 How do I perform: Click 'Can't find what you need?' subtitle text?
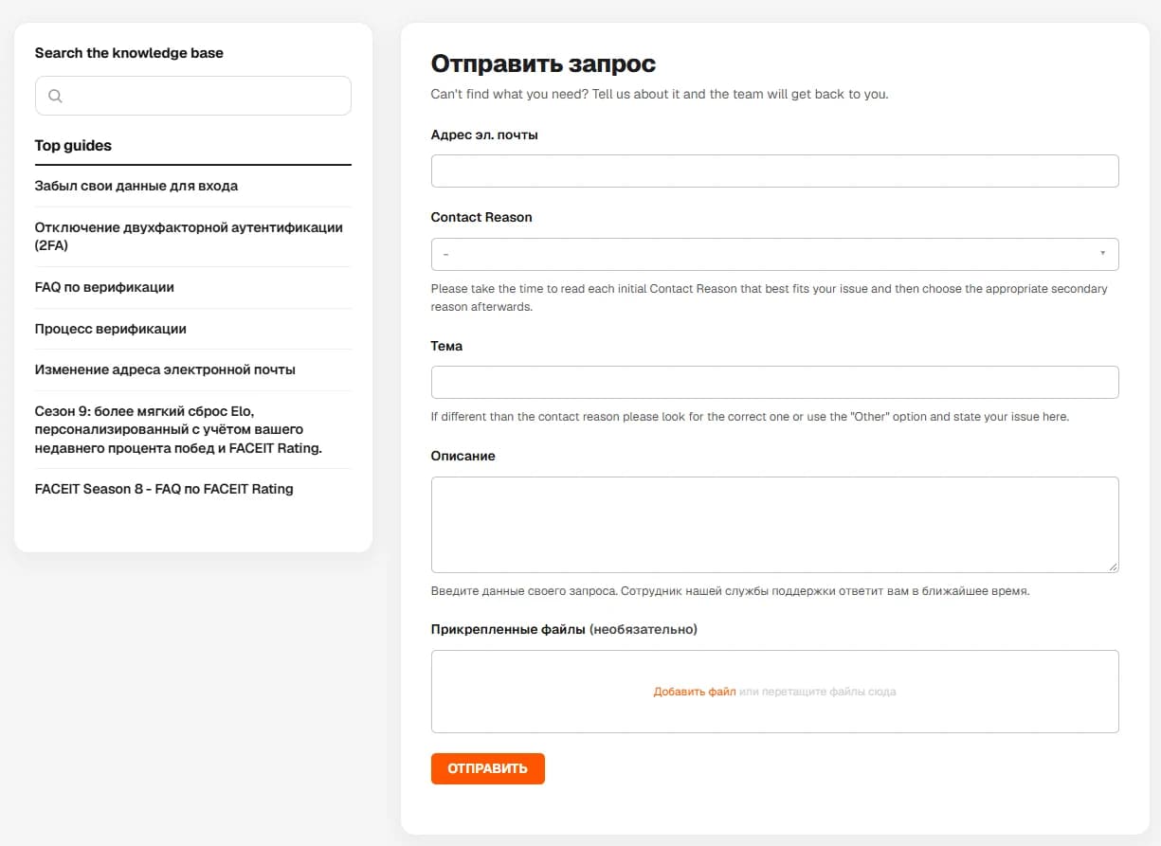tap(660, 94)
